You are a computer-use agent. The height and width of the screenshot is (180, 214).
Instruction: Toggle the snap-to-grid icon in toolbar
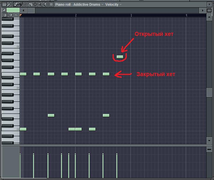[51, 4]
